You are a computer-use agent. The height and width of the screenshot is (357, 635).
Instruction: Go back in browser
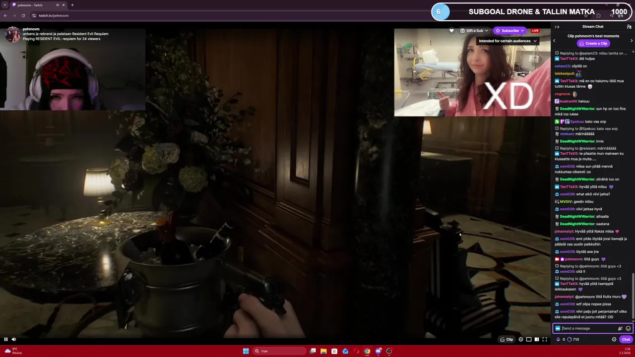tap(5, 15)
